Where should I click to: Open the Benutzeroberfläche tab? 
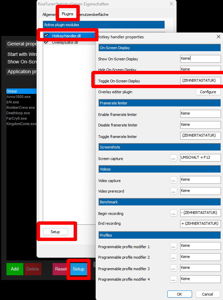(94, 15)
